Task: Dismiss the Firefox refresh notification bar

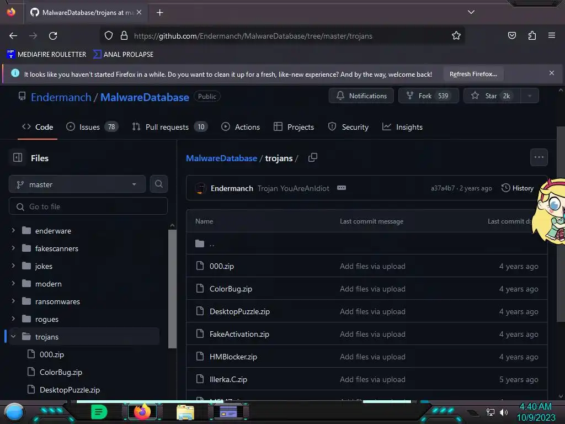Action: [x=551, y=73]
